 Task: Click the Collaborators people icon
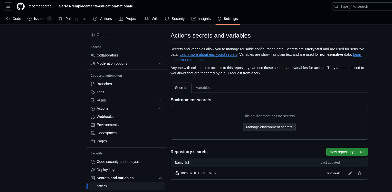[93, 55]
